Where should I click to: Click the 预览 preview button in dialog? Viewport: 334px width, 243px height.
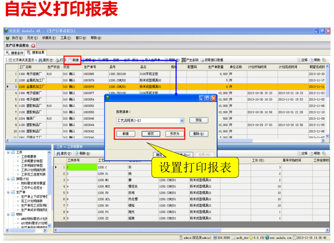point(198,120)
